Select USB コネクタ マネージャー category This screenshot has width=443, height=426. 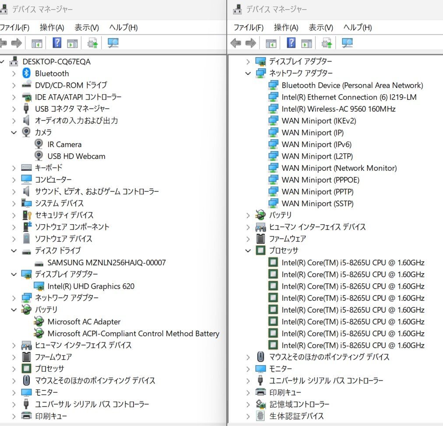point(72,109)
